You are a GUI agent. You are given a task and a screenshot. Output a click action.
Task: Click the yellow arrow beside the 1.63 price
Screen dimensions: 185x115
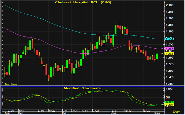162,54
